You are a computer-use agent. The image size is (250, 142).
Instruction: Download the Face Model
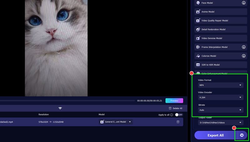[x=243, y=3]
